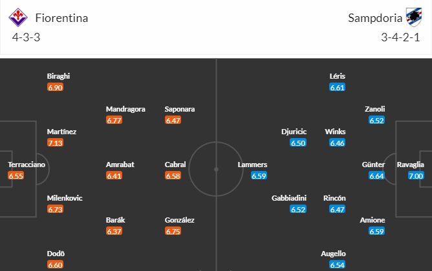Open the Sampdoria team name link

(375, 18)
